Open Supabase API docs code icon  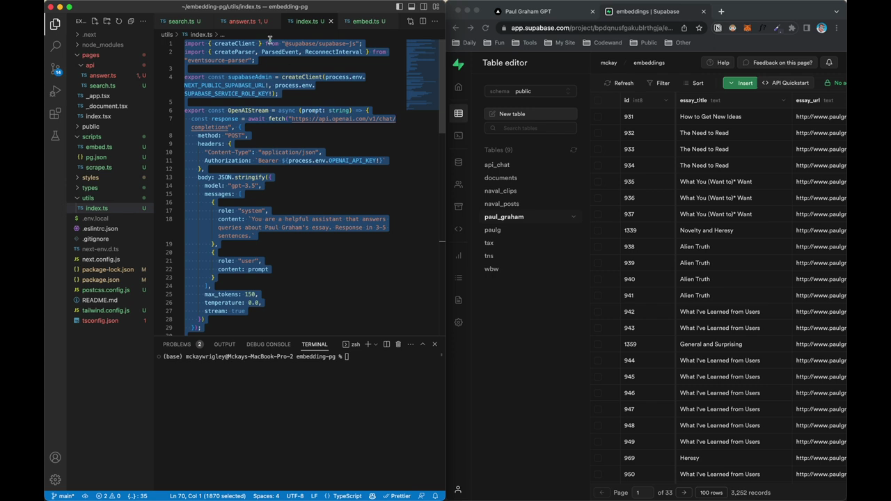(458, 229)
